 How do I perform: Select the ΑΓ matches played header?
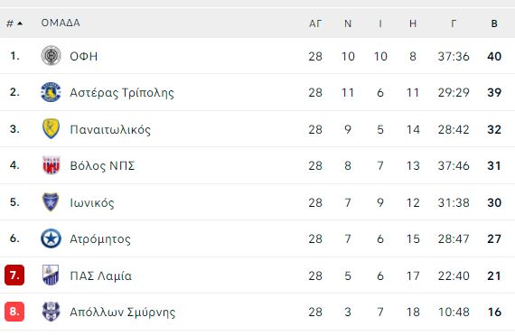pos(315,23)
